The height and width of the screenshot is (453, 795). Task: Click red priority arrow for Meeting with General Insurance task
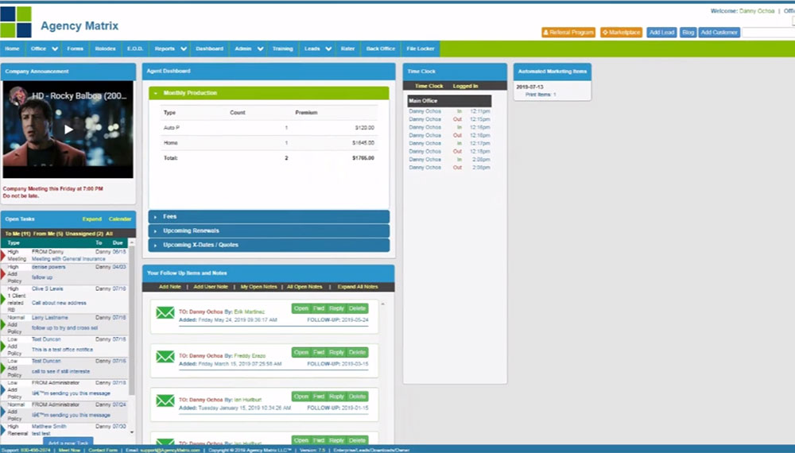pos(3,254)
